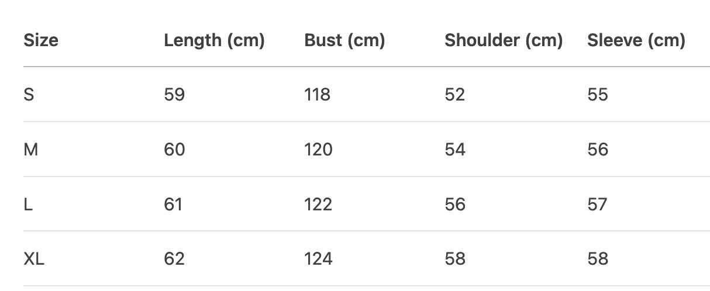The height and width of the screenshot is (291, 710).
Task: Click length value 62 in XL row
Action: (x=174, y=259)
